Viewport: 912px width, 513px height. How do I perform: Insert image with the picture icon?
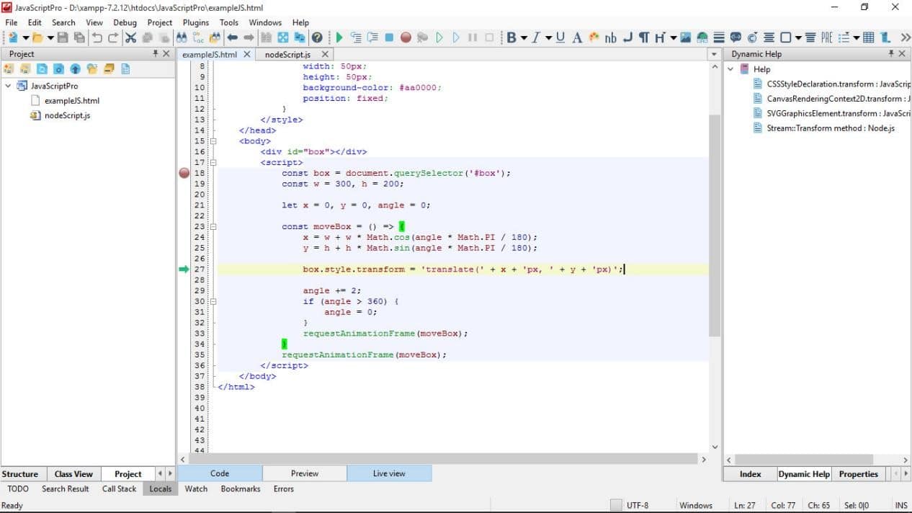[x=685, y=37]
